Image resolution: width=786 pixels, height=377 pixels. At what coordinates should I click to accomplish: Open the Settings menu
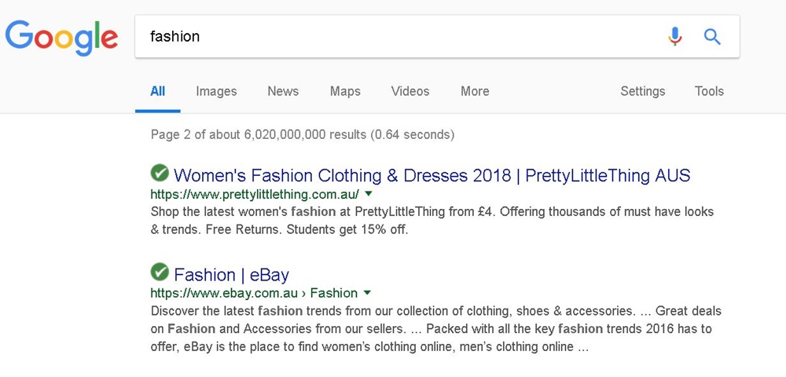pyautogui.click(x=643, y=91)
